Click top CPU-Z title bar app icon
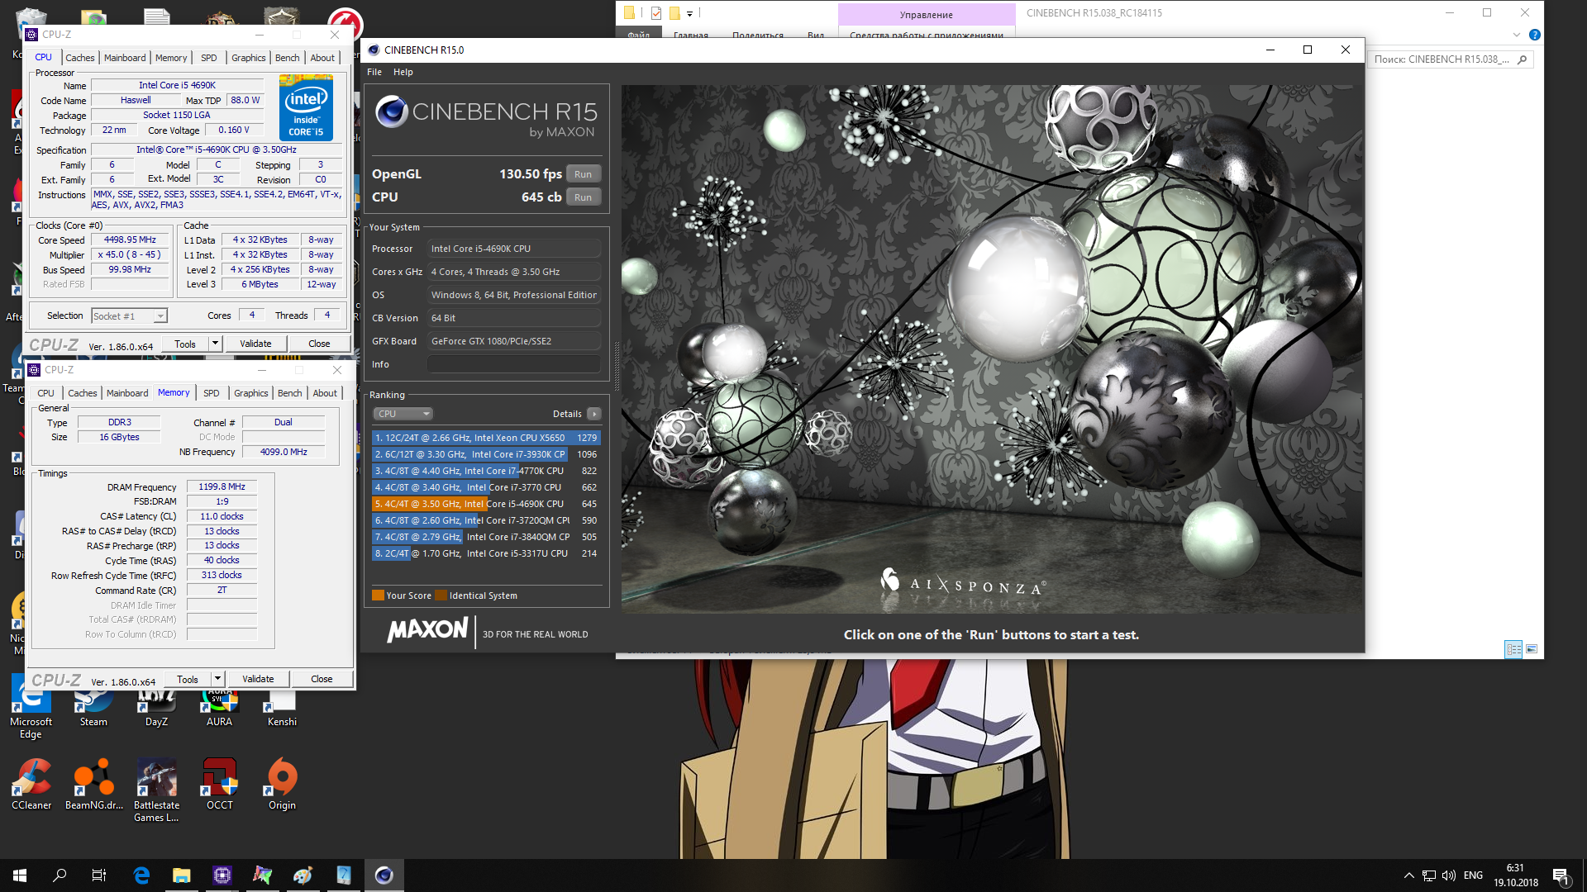Screen dimensions: 1587x892 pyautogui.click(x=31, y=35)
